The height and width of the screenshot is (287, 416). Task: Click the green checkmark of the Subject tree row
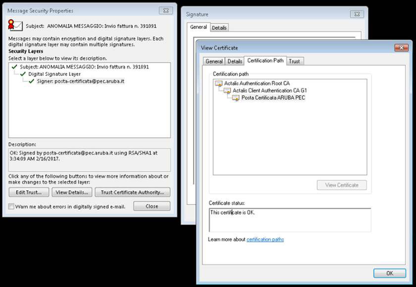(x=14, y=67)
